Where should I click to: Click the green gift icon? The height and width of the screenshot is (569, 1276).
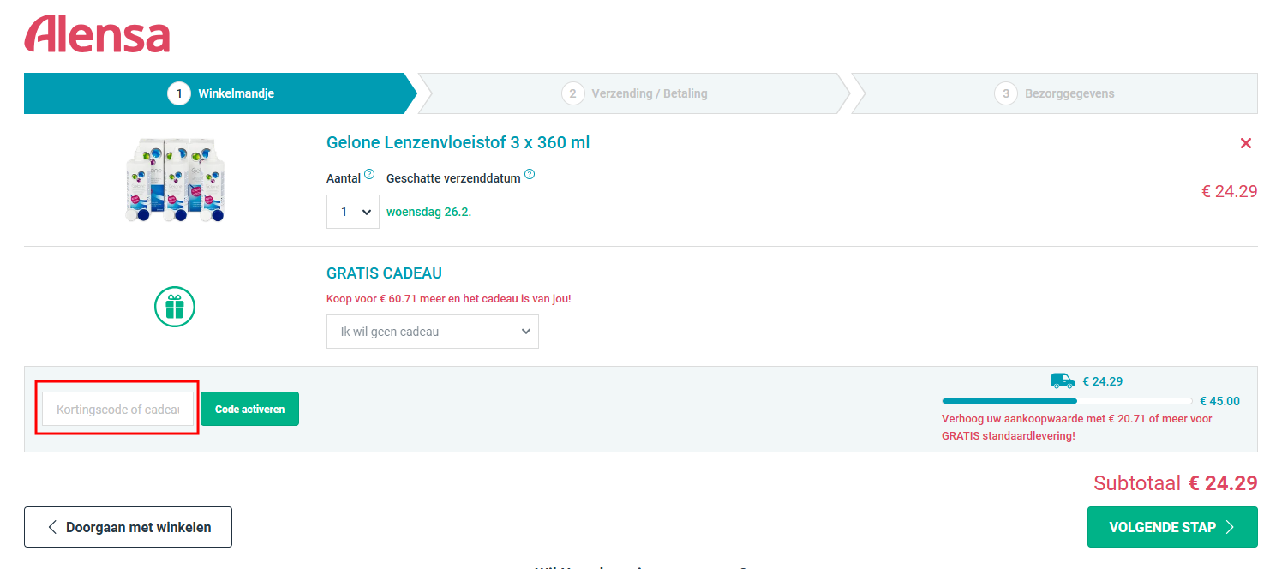pos(175,306)
